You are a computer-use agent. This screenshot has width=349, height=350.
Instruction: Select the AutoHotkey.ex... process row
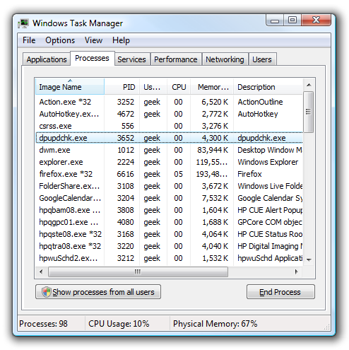tap(169, 114)
